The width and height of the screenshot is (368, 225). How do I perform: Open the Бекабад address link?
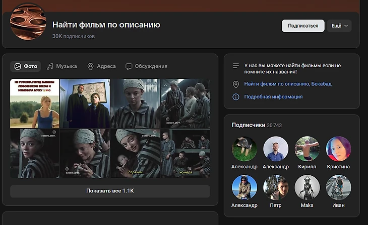288,84
